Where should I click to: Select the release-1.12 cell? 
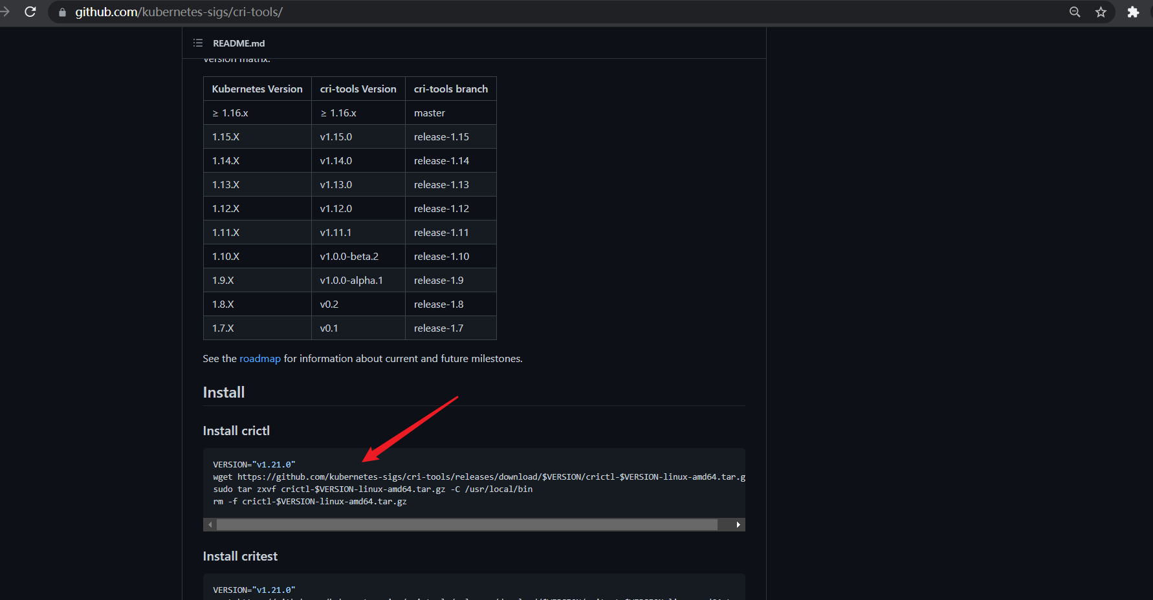(451, 208)
